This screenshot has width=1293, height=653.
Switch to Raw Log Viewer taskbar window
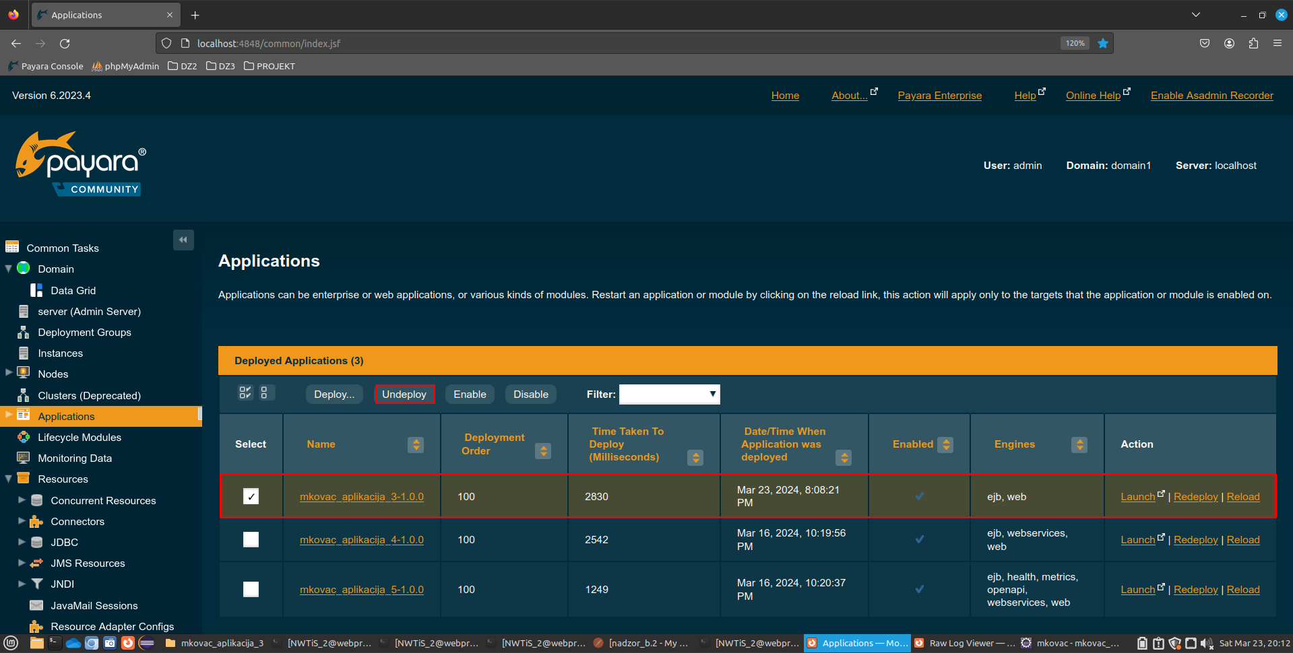tap(964, 643)
